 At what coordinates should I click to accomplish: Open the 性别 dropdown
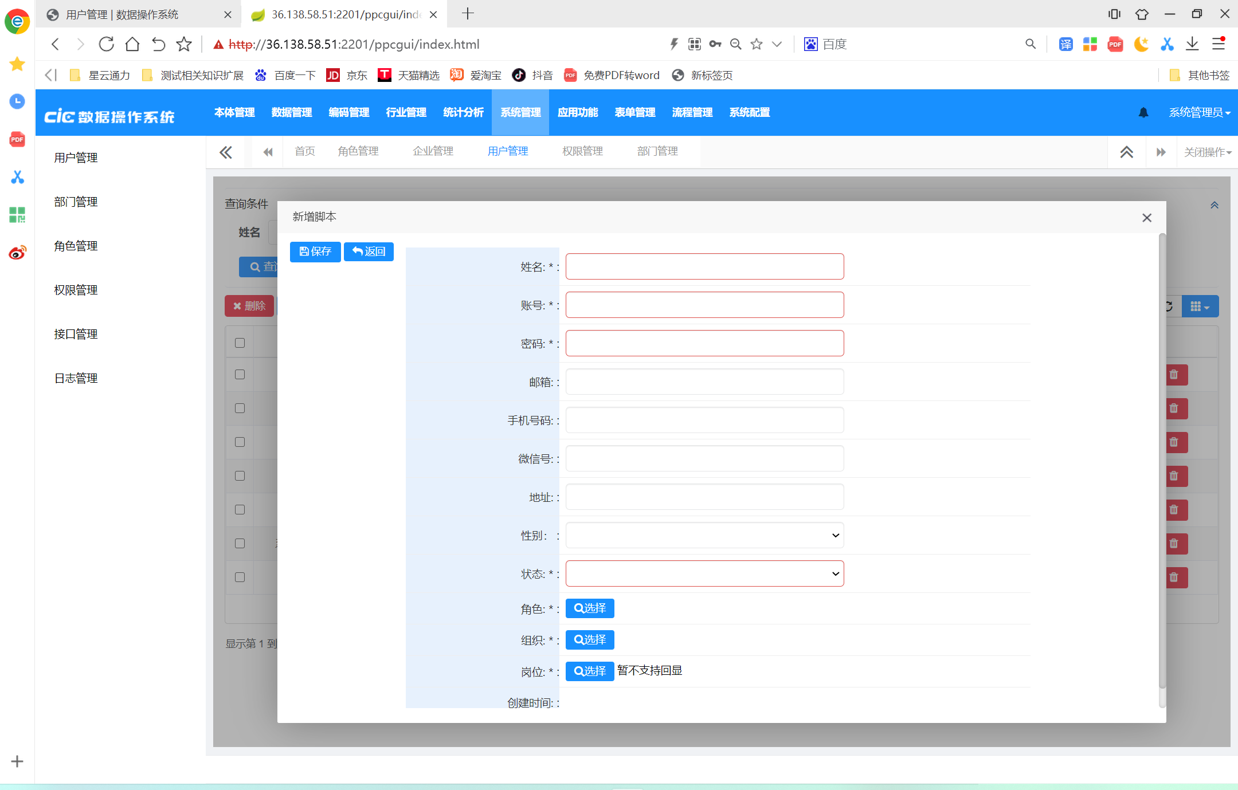click(704, 535)
